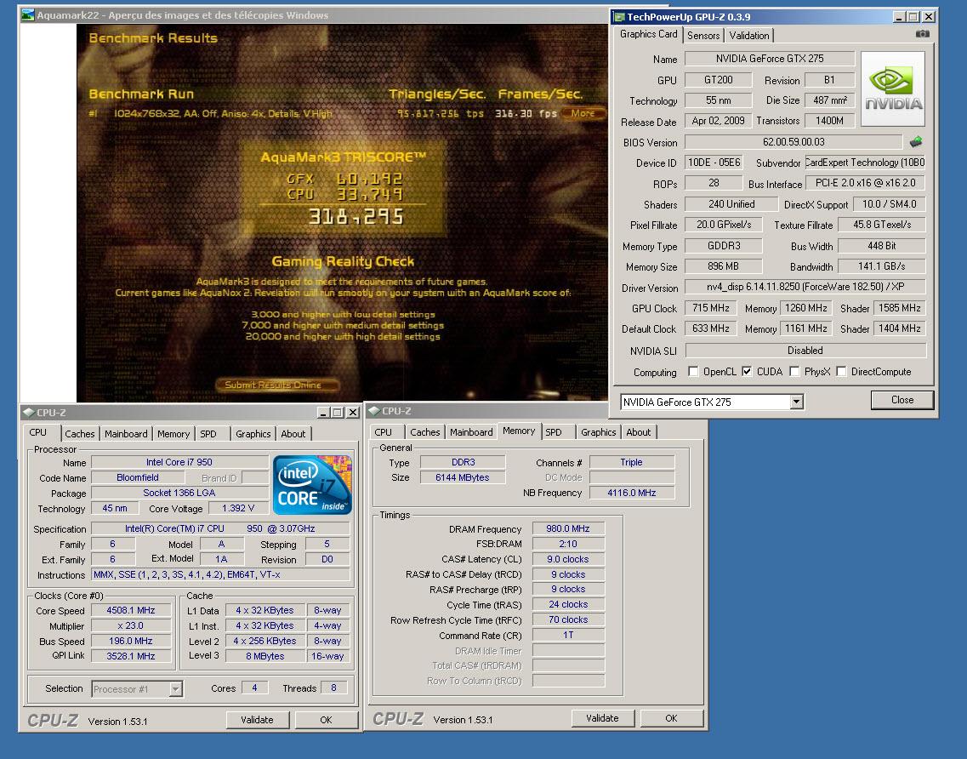Click the GPU name field NVIDIA GeForce GTX 275
Image resolution: width=967 pixels, height=759 pixels.
click(x=770, y=58)
